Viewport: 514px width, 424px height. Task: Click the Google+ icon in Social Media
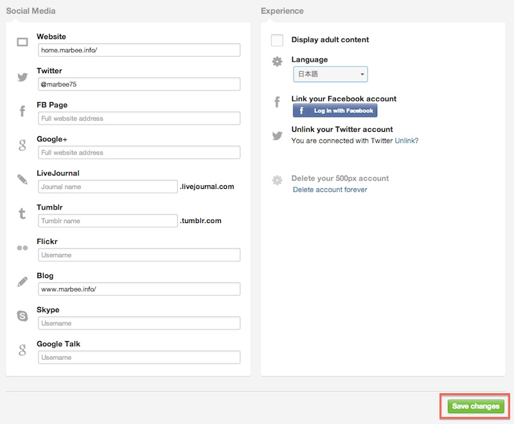[22, 145]
